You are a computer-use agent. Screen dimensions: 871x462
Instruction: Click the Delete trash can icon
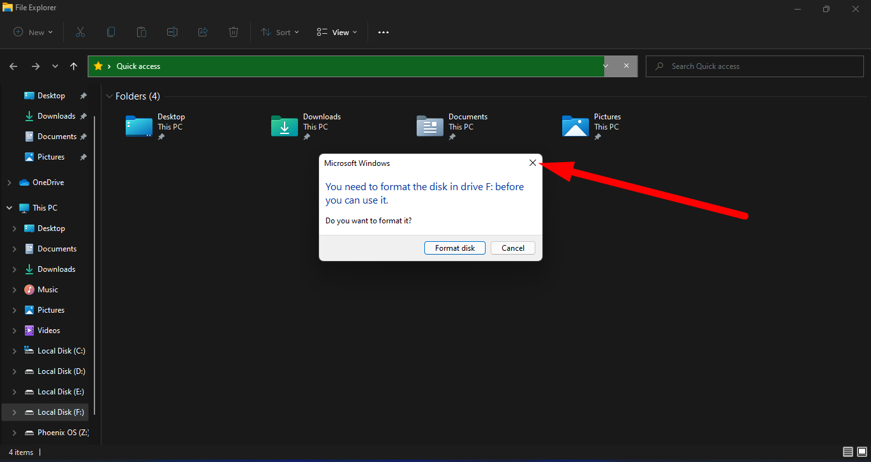point(234,32)
